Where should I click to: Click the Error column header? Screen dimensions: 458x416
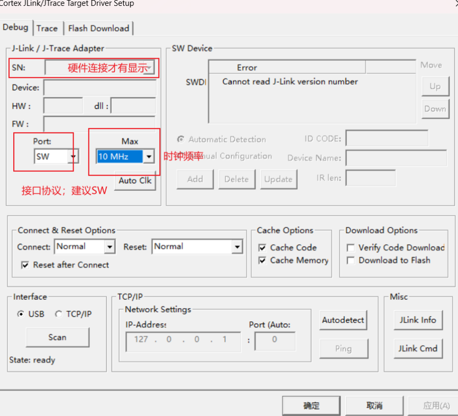point(287,68)
